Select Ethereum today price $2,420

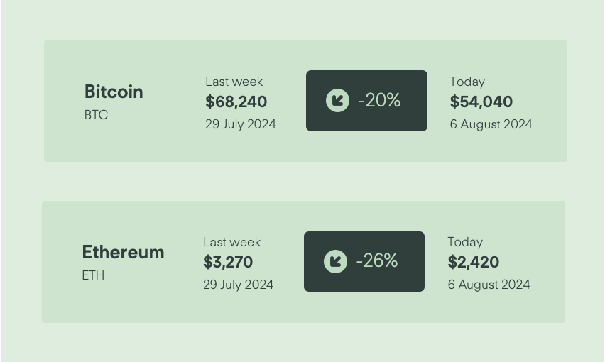coord(474,262)
